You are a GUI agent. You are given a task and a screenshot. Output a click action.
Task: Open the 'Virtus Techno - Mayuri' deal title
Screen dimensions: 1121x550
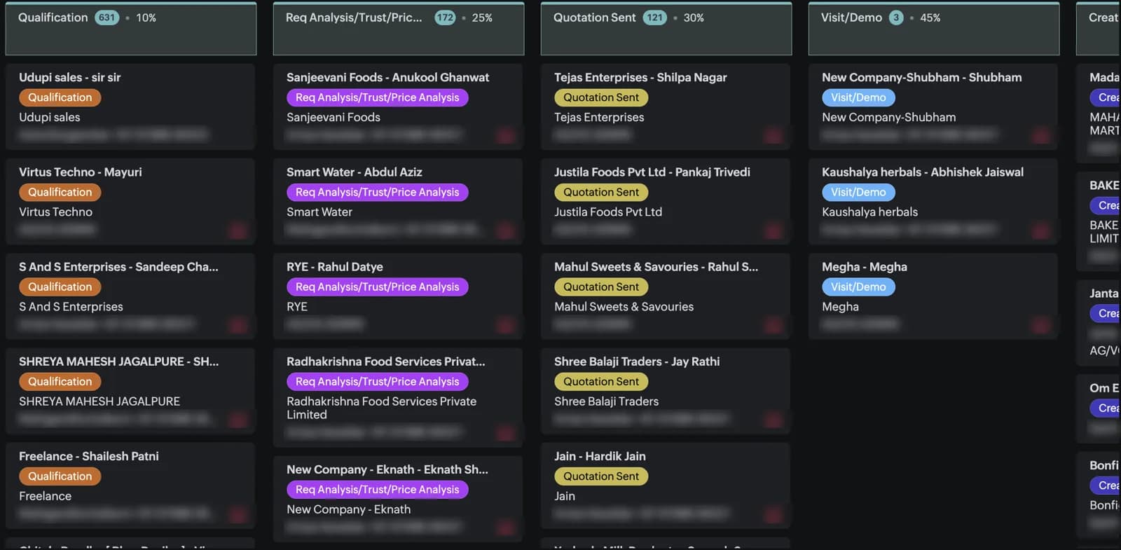[x=81, y=172]
